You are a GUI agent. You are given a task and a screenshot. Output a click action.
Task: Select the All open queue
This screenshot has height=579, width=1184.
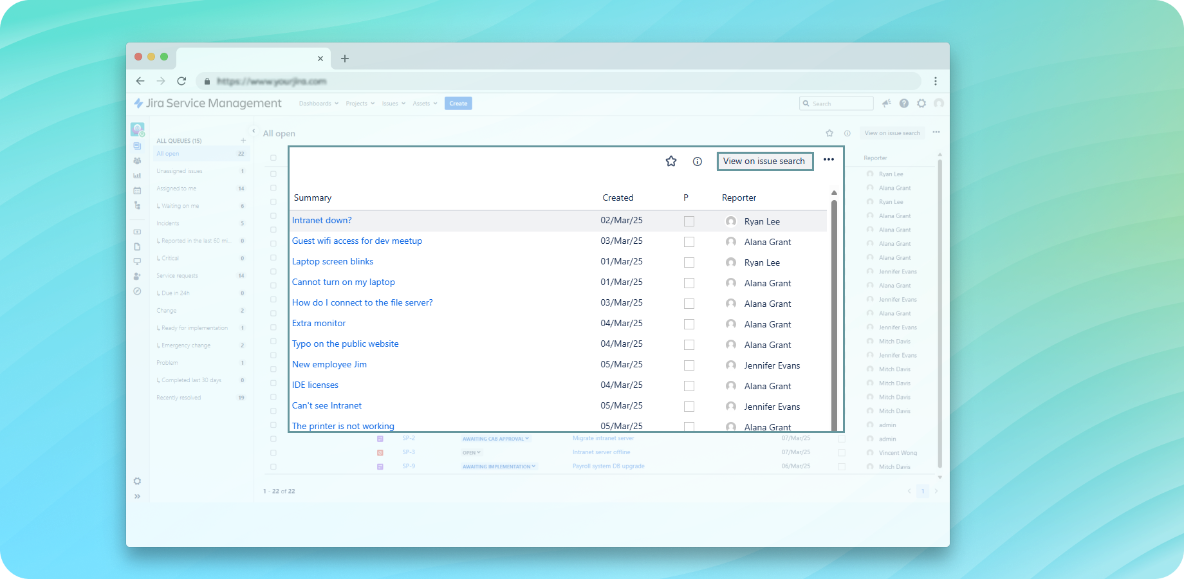[201, 154]
